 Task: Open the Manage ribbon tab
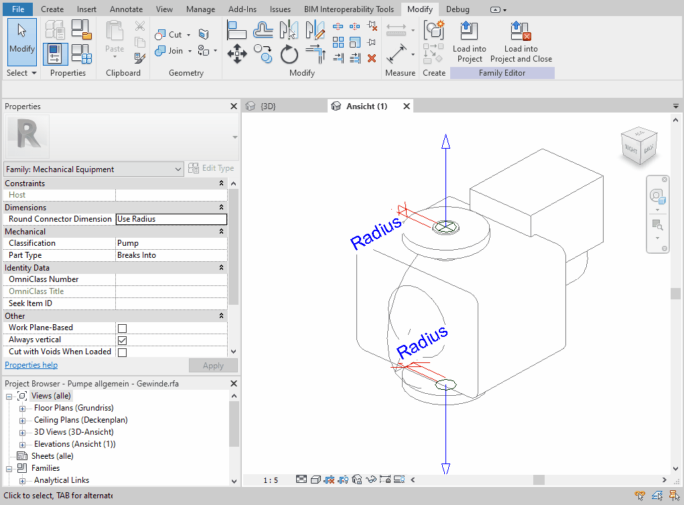[x=201, y=9]
